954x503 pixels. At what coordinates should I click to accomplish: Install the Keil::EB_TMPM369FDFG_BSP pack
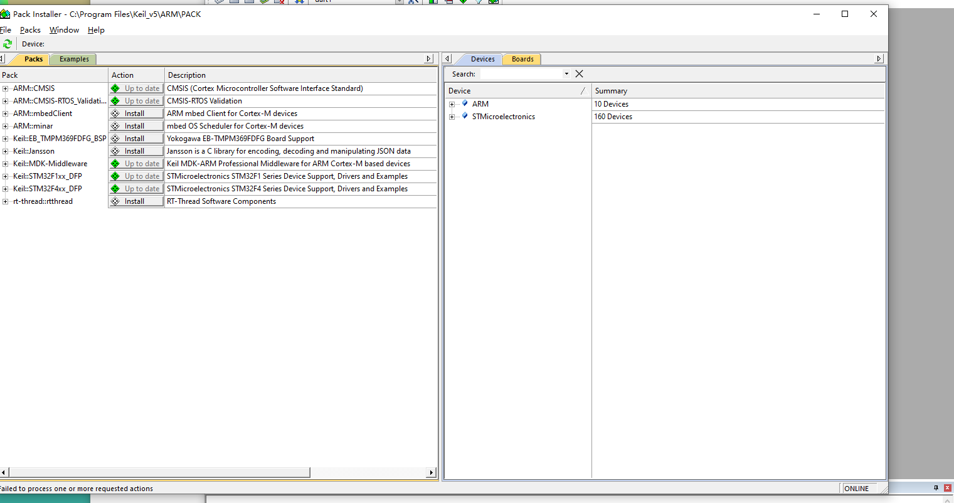136,139
